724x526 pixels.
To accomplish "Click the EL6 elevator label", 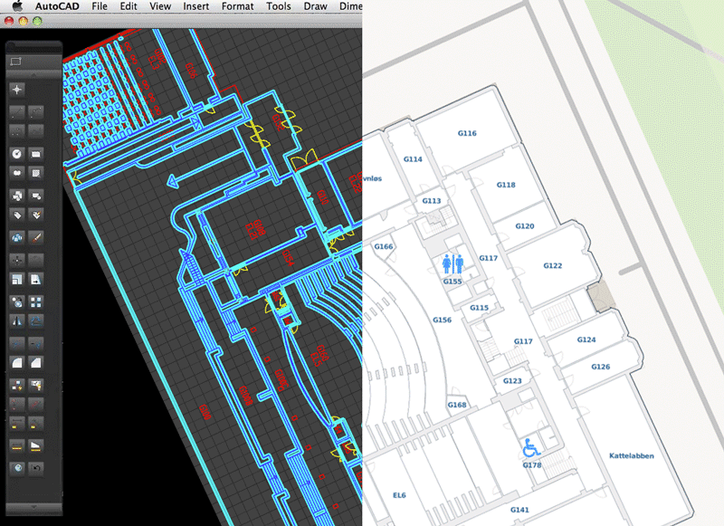I will [x=399, y=495].
